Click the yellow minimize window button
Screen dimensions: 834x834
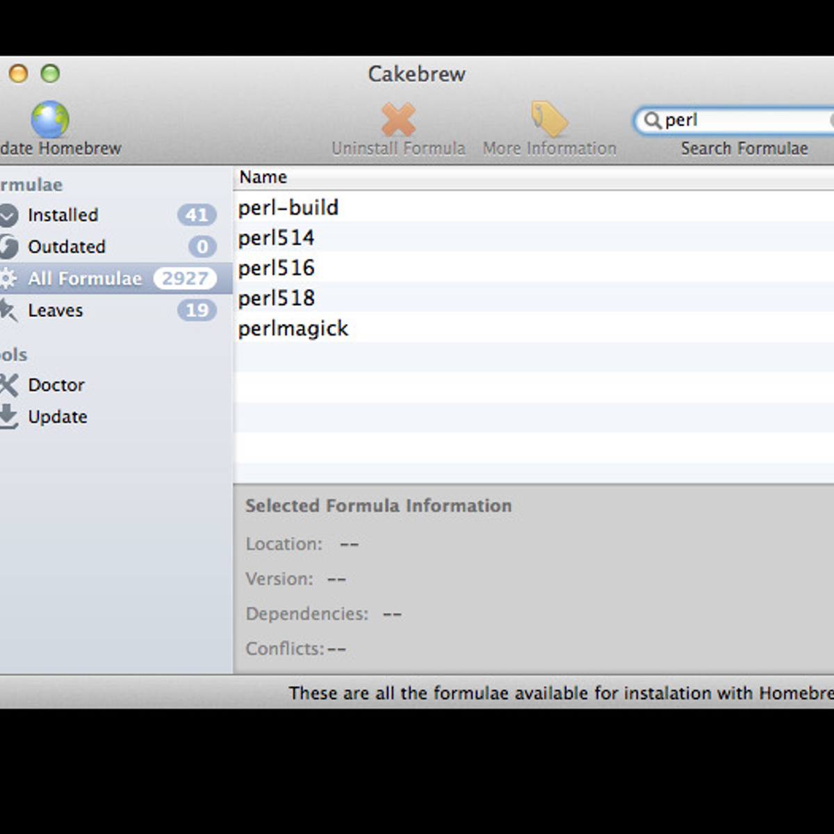[x=18, y=74]
